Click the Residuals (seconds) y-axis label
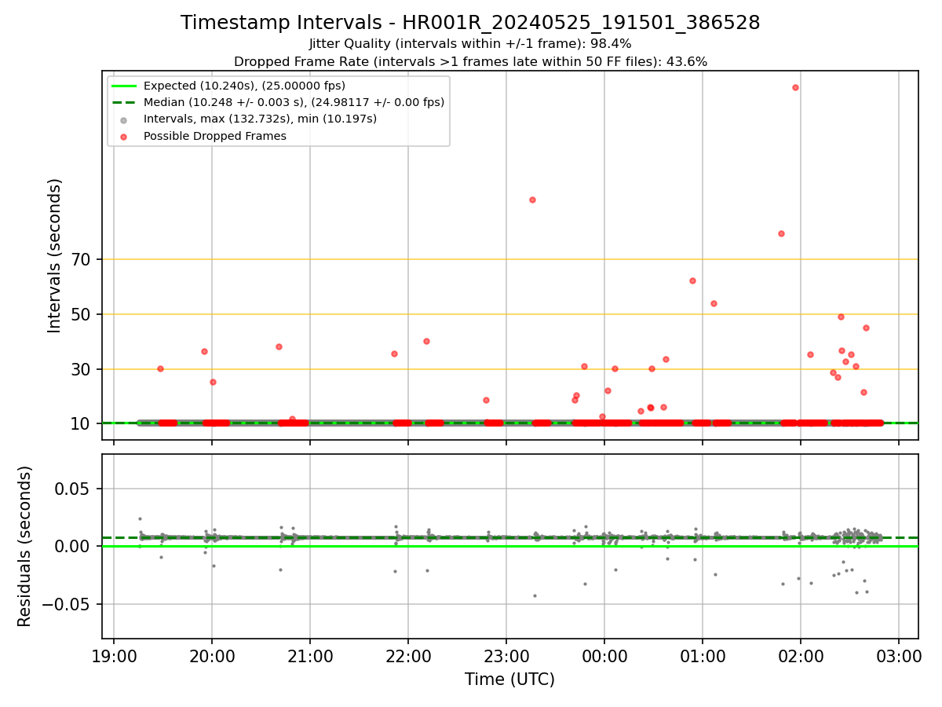The image size is (942, 707). [25, 546]
